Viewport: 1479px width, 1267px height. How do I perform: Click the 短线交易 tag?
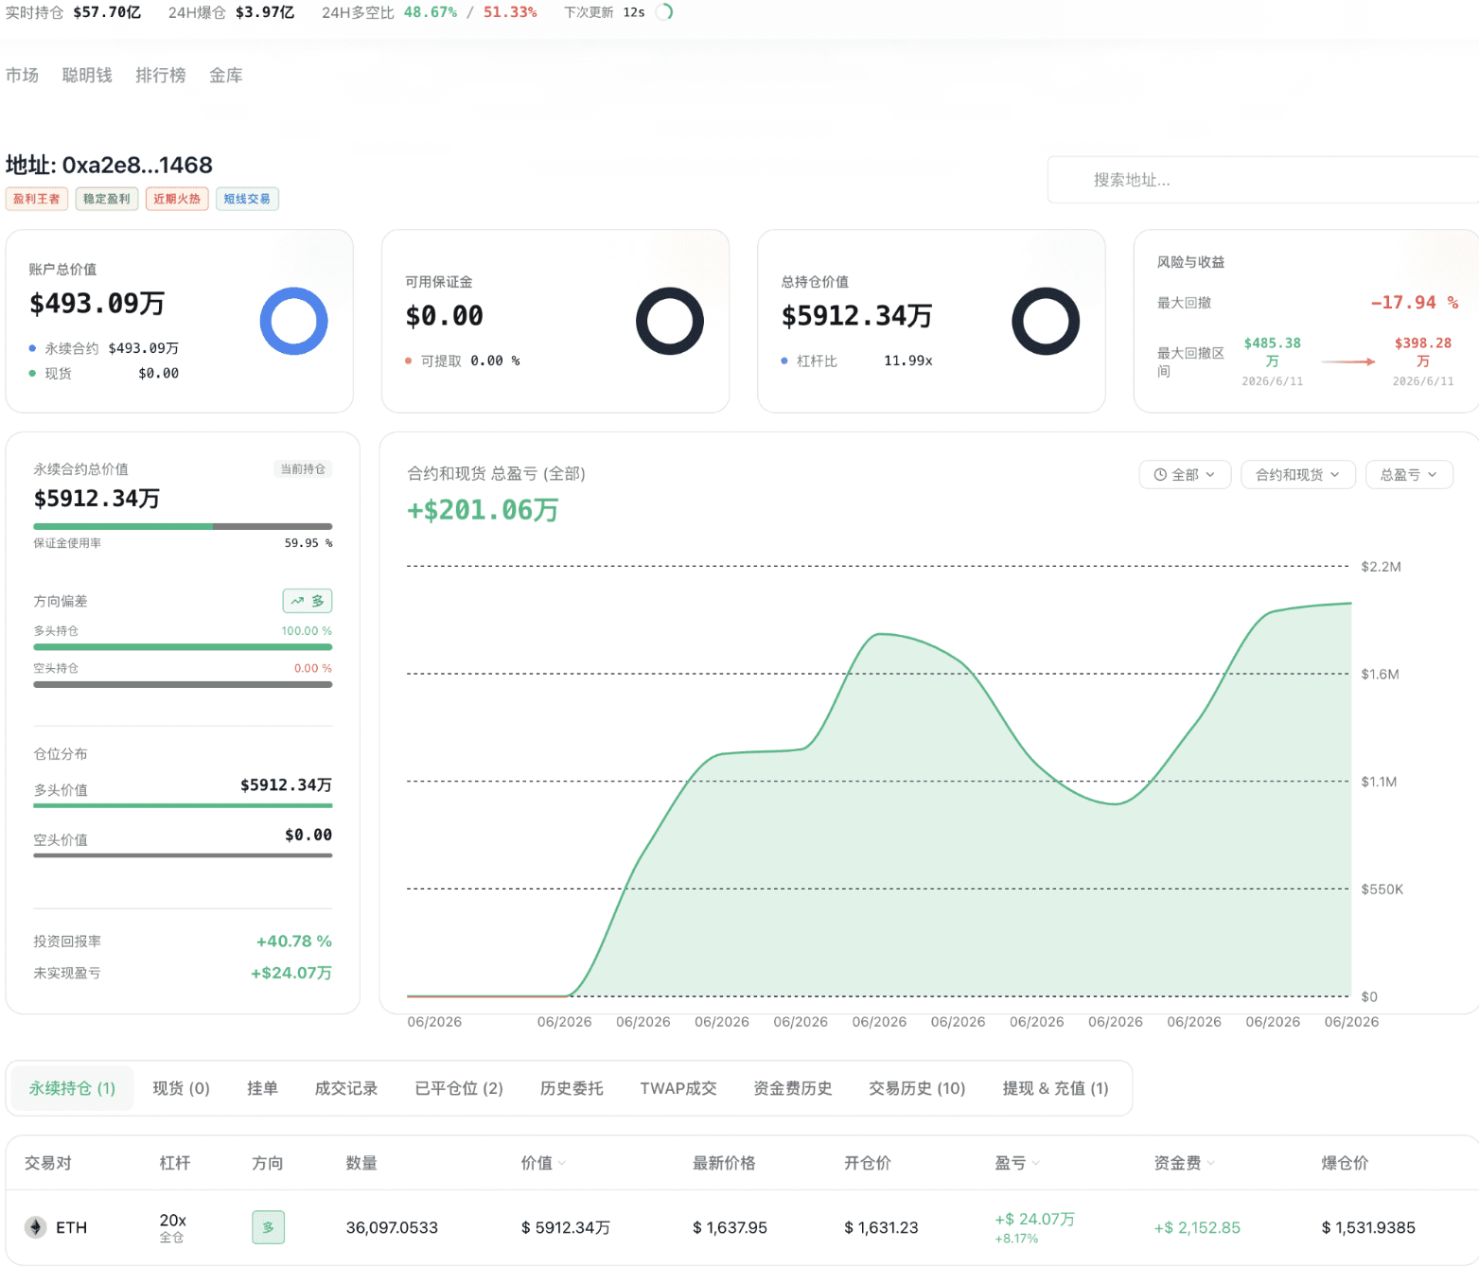pos(247,199)
